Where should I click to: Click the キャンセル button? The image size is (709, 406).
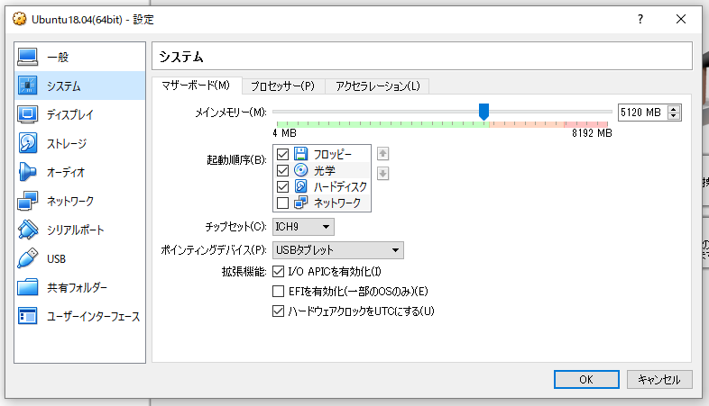coord(659,379)
